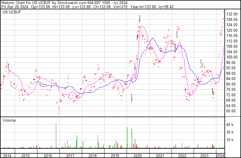Image resolution: width=241 pixels, height=158 pixels.
Task: Select the 2022 year on the timeline
Action: pyautogui.click(x=182, y=156)
